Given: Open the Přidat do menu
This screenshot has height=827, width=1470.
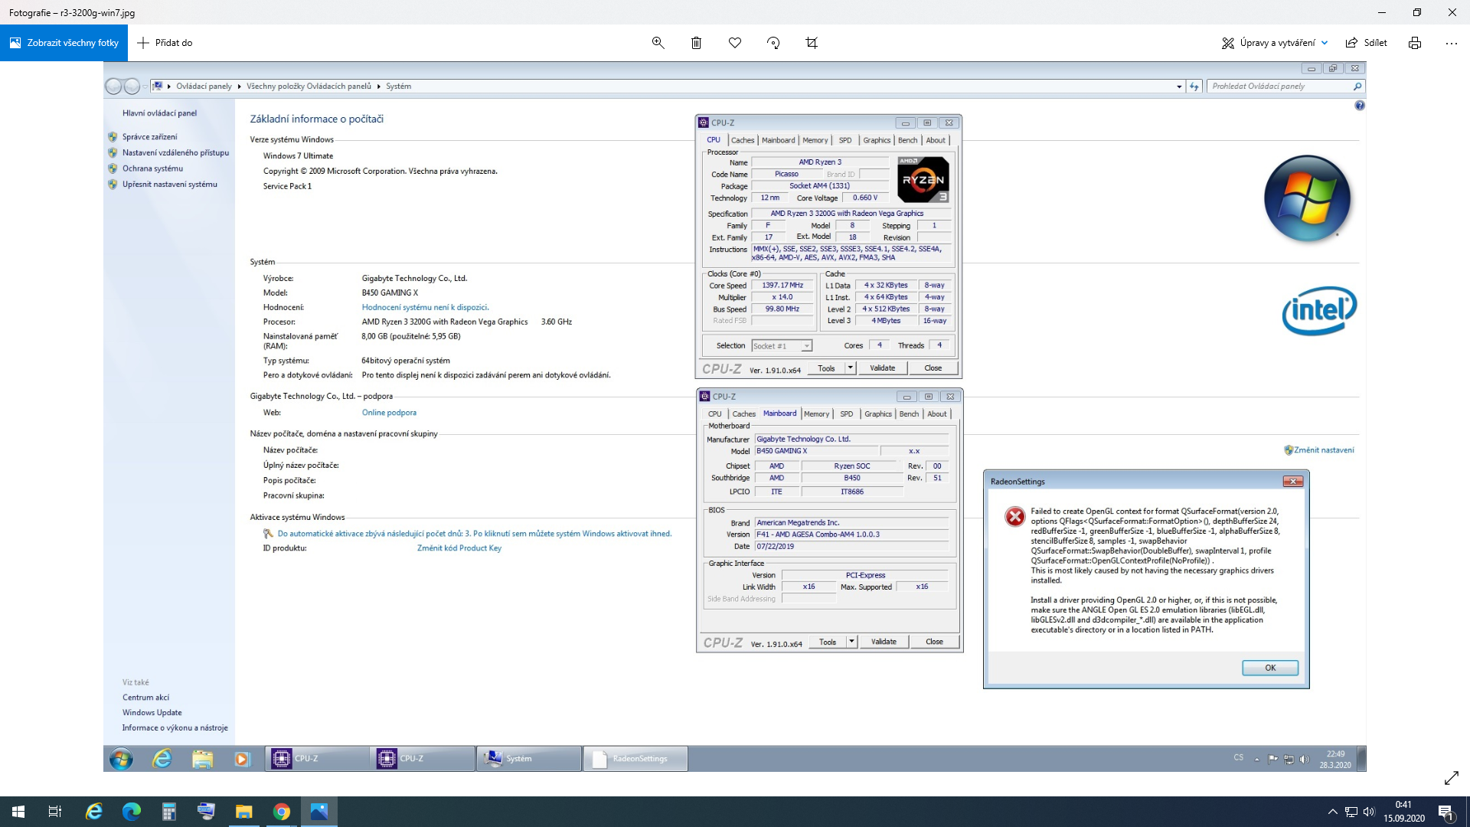Looking at the screenshot, I should (165, 43).
